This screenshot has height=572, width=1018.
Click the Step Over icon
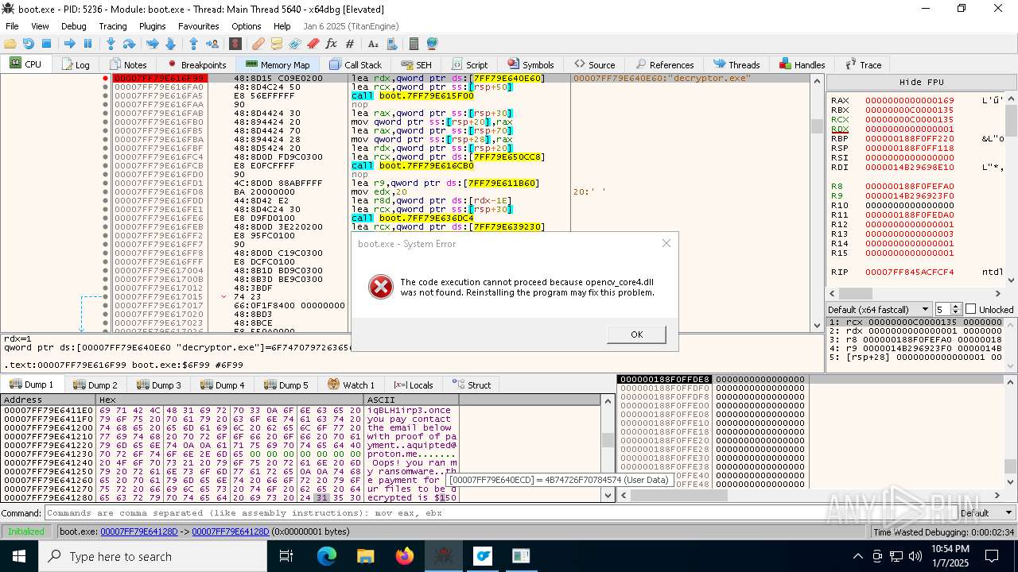coord(129,44)
